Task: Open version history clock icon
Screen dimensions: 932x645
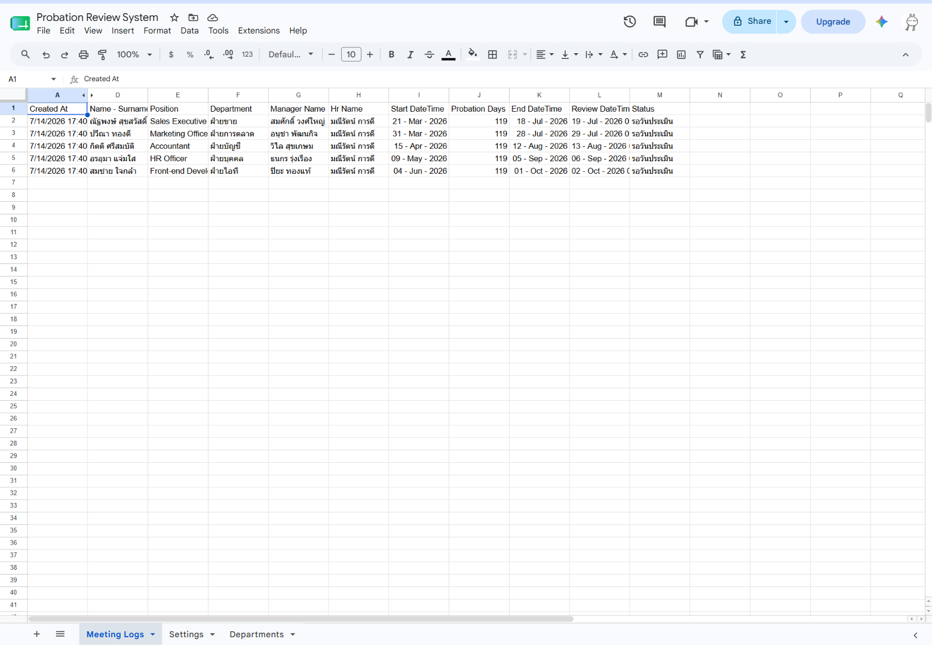Action: (630, 21)
